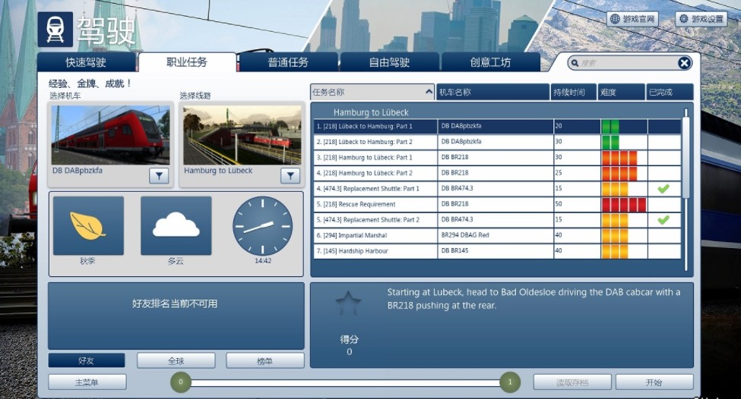Click the 读取存档 load save button

point(572,382)
